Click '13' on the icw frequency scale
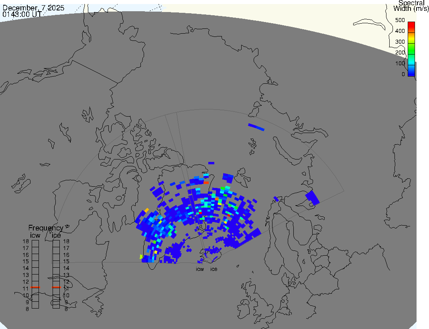Screen dimensions: 429x329 point(26,275)
